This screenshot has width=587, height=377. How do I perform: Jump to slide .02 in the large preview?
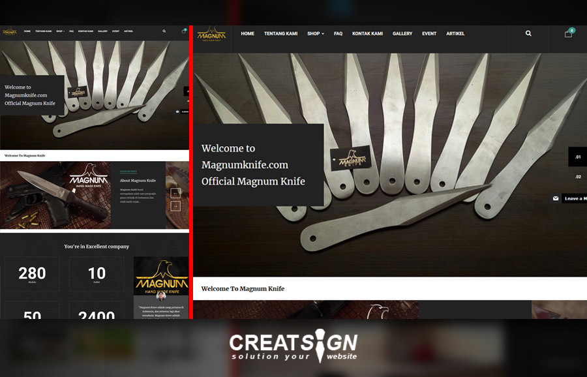point(578,177)
